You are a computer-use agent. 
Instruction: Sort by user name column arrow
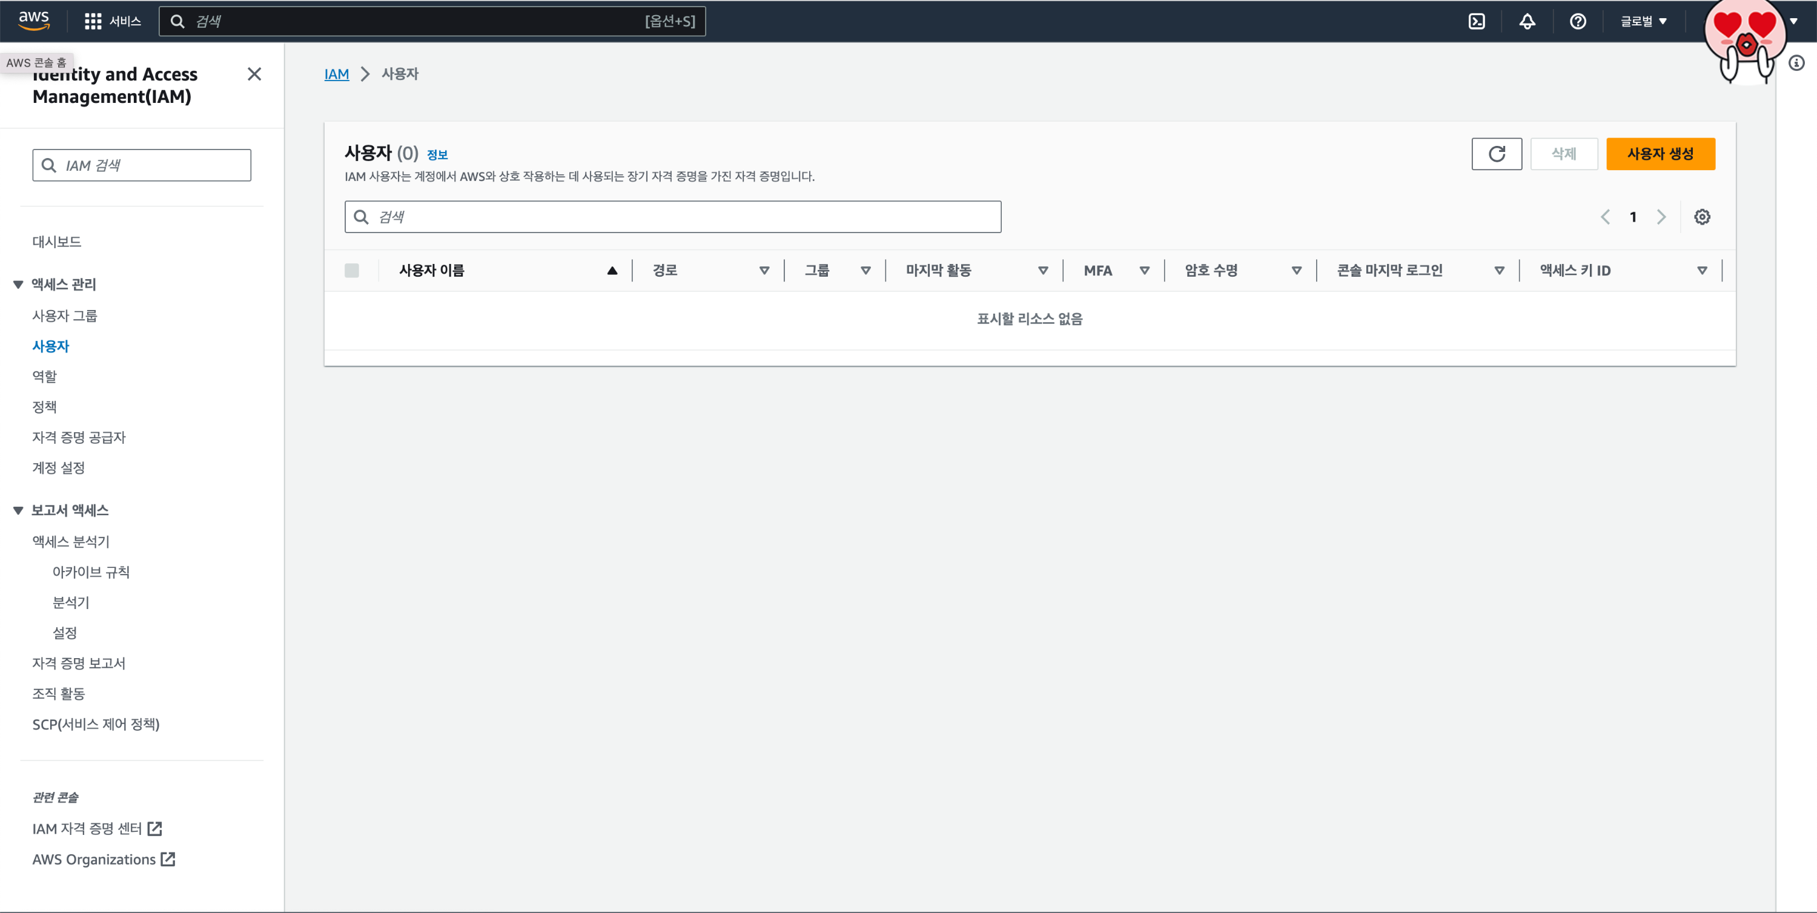pyautogui.click(x=612, y=271)
